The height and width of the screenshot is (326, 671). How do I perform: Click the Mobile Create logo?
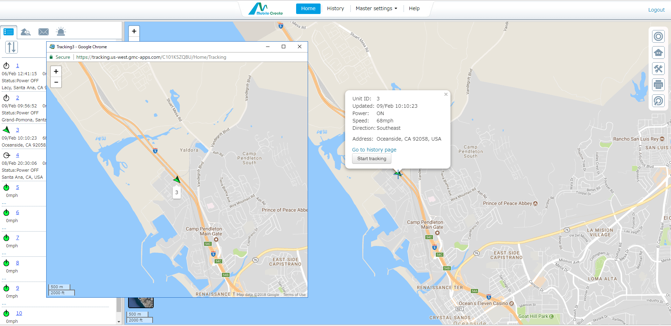click(x=266, y=9)
